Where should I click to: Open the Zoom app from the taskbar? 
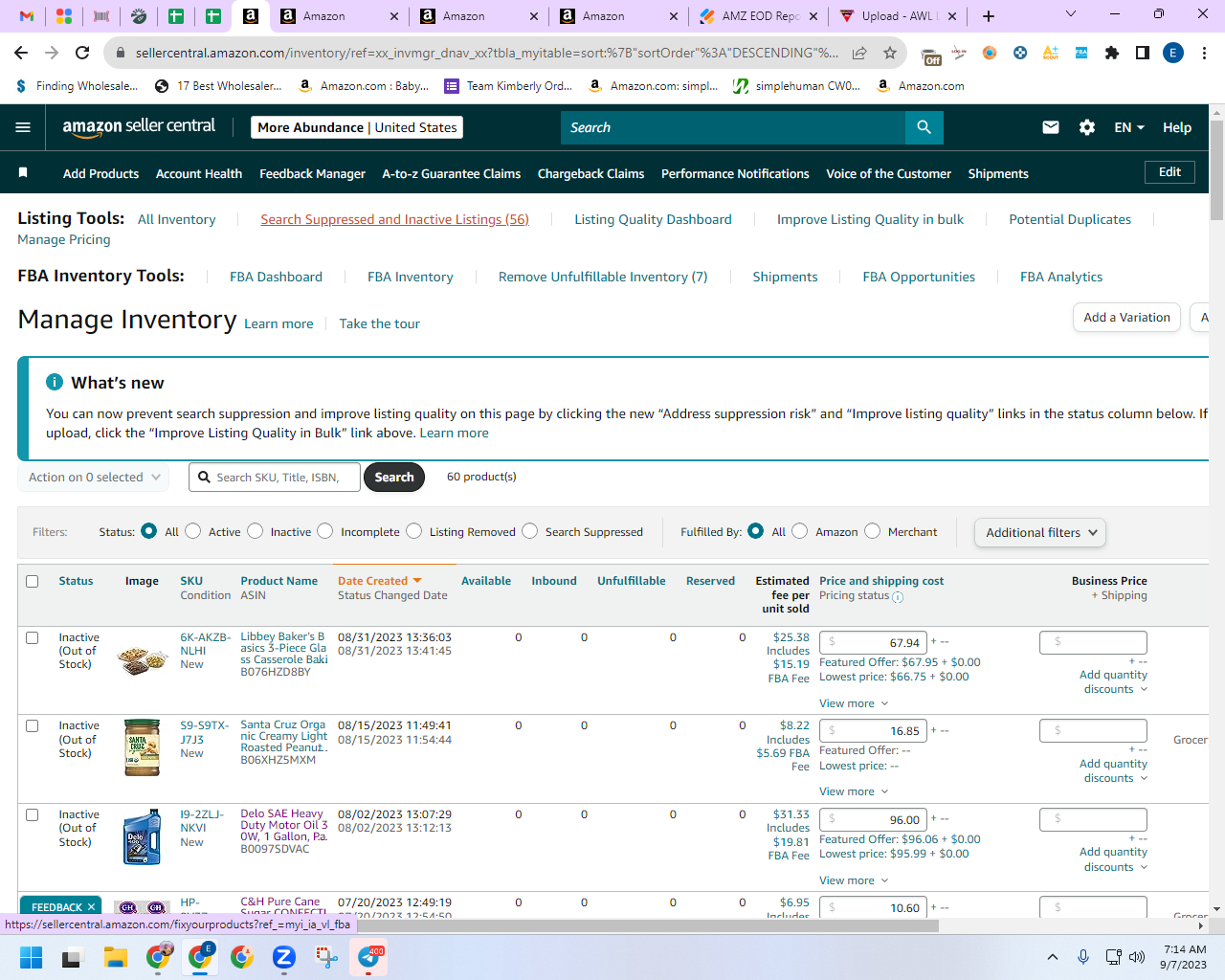(x=284, y=957)
